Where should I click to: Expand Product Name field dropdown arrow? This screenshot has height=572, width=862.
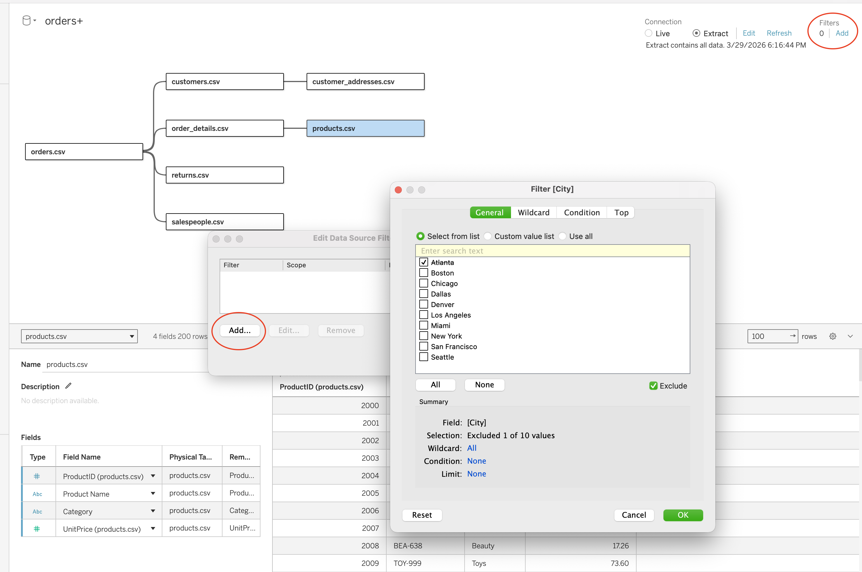[153, 494]
